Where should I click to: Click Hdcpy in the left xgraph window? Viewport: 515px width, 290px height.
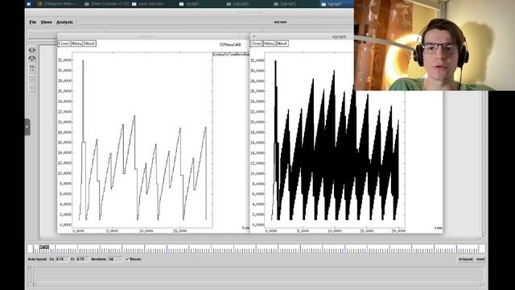click(x=76, y=43)
